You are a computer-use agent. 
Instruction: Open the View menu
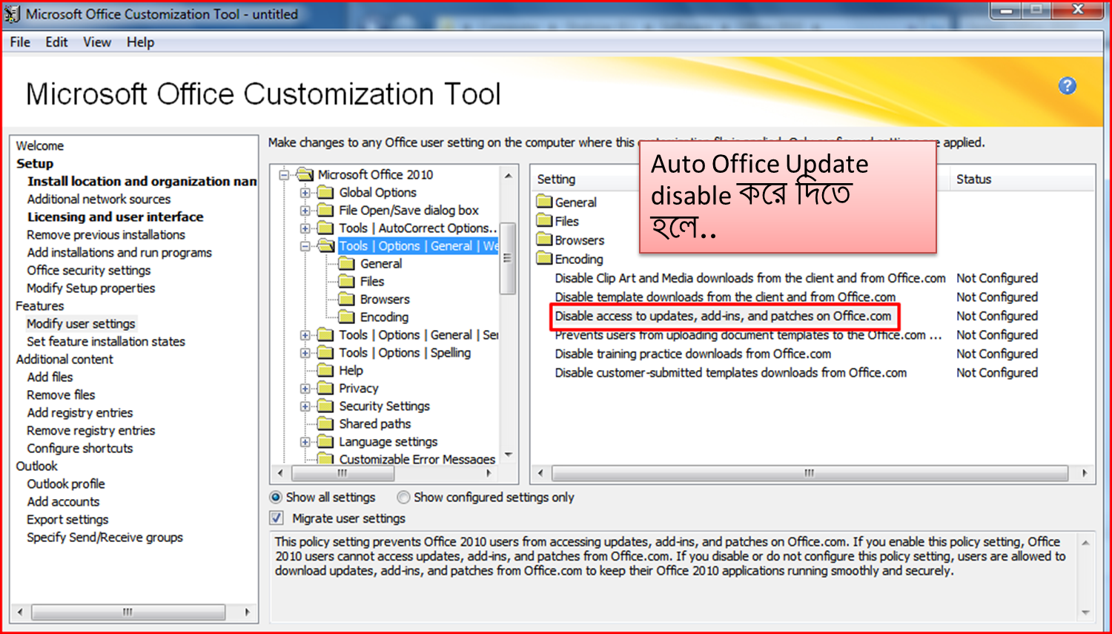point(97,42)
